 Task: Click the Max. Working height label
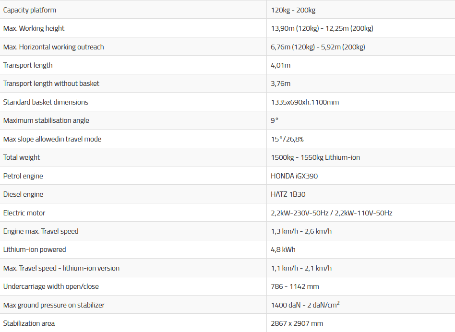(34, 28)
